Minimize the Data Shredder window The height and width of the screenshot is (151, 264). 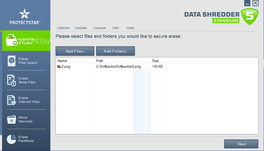(247, 3)
